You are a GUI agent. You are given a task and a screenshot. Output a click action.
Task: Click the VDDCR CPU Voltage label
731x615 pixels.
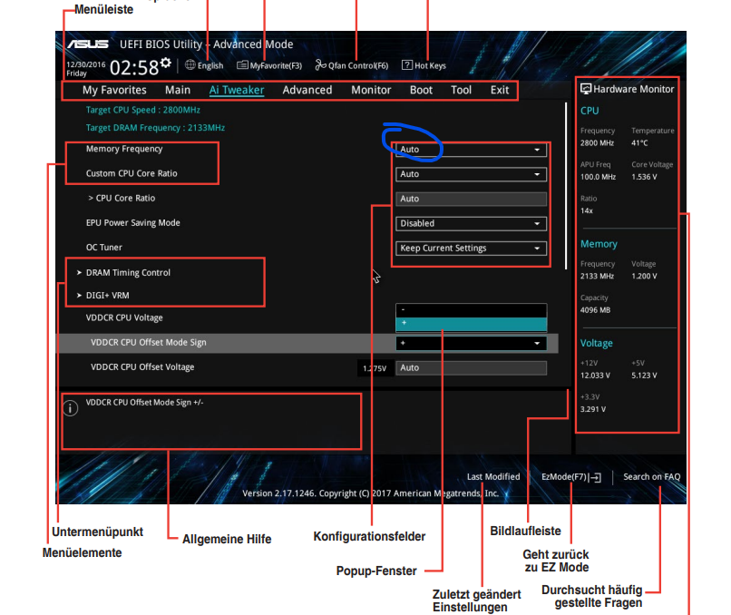click(124, 318)
